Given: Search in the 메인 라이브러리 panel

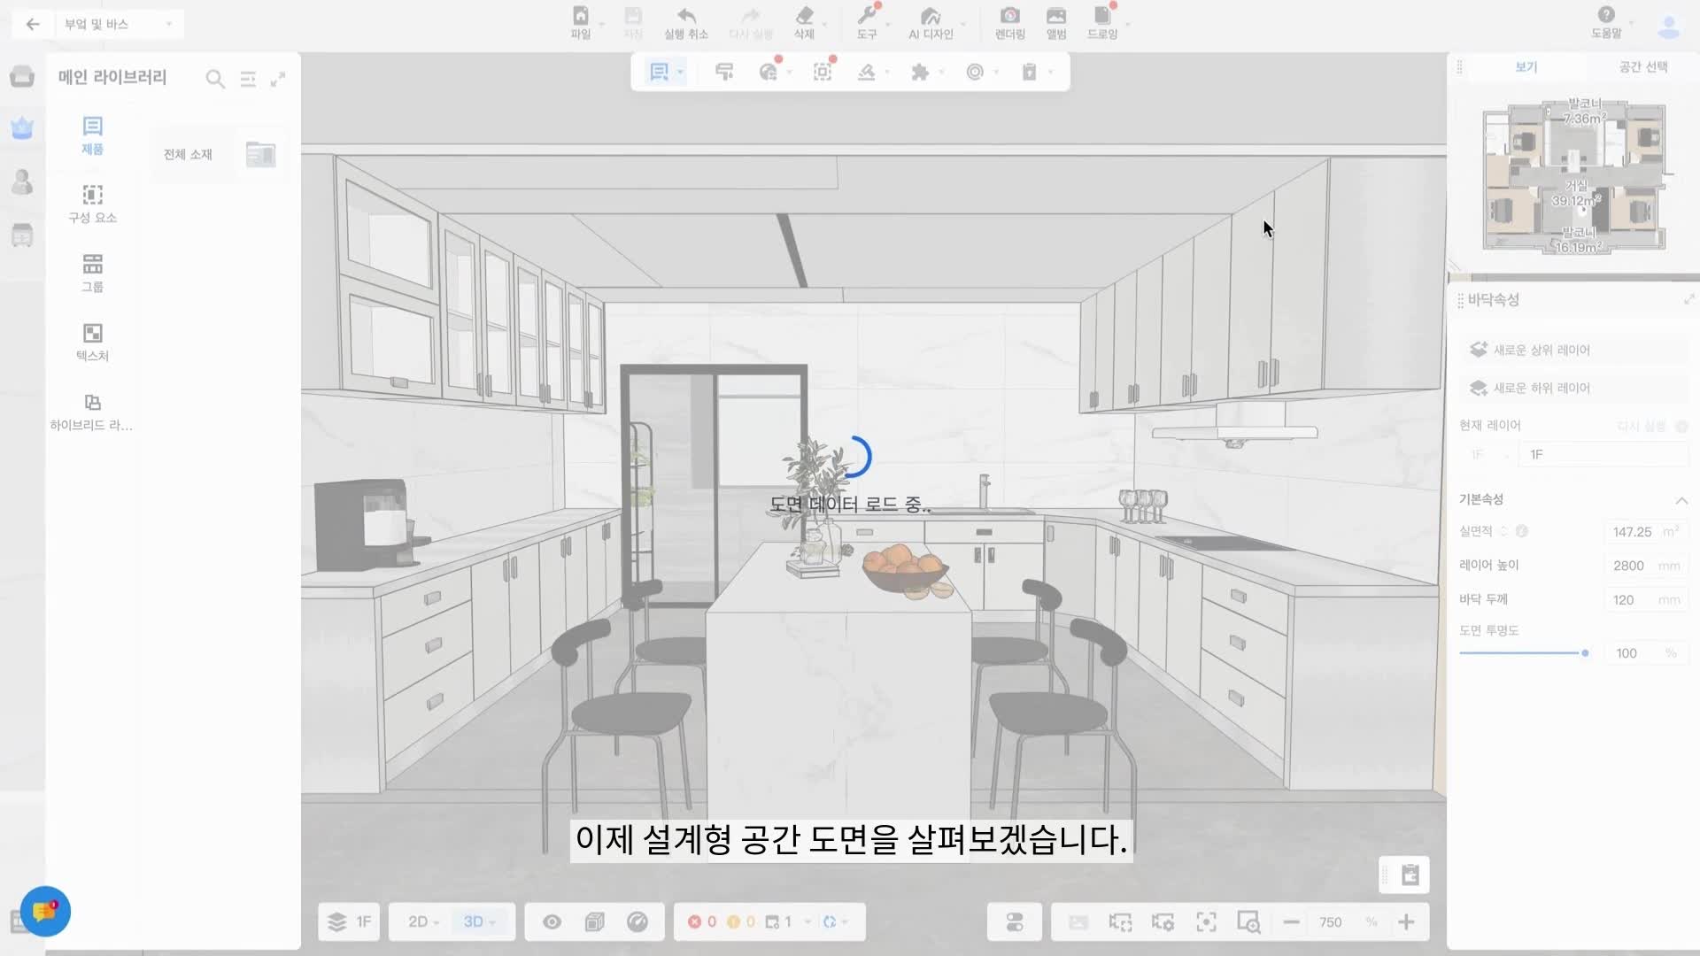Looking at the screenshot, I should (x=214, y=79).
